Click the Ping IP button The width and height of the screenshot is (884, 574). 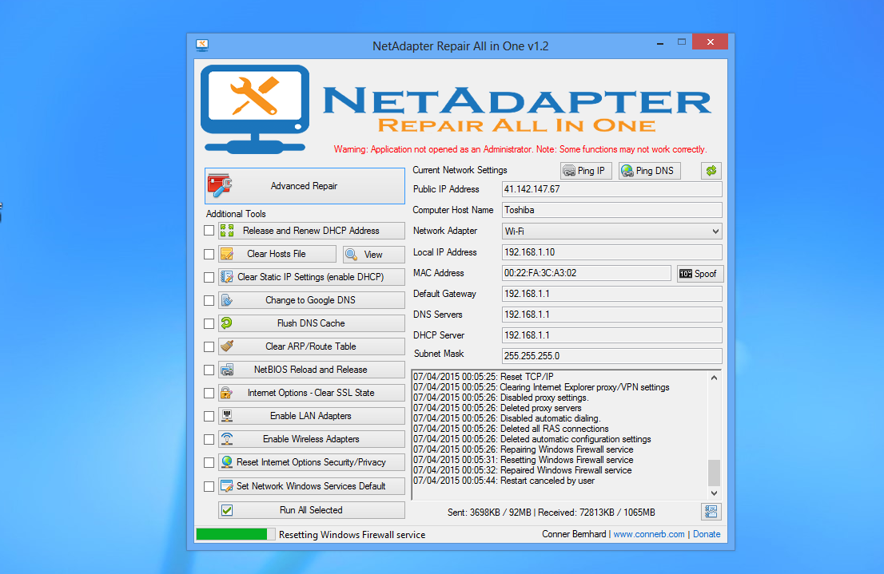pos(587,171)
